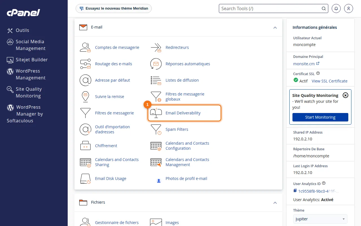The height and width of the screenshot is (226, 361).
Task: Open Calendars and Contacts Sharing link
Action: pyautogui.click(x=117, y=162)
